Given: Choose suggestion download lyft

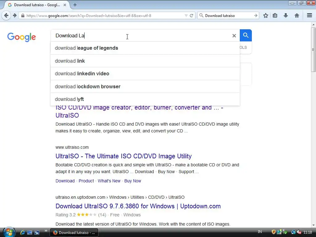Looking at the screenshot, I should tap(145, 99).
